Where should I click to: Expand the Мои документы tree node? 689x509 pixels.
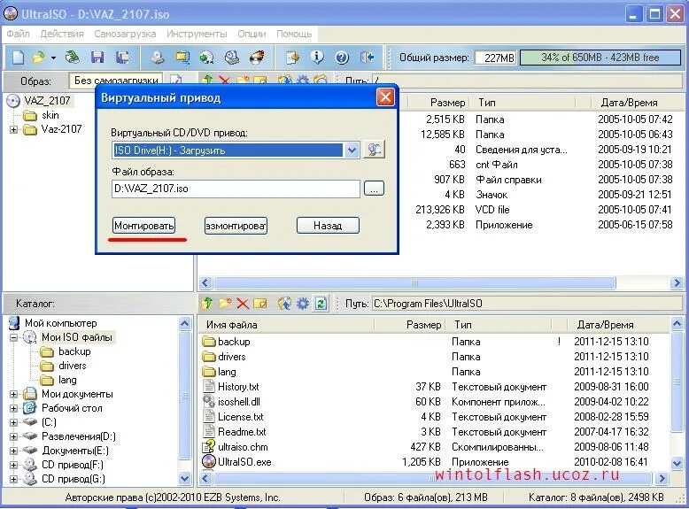(13, 395)
